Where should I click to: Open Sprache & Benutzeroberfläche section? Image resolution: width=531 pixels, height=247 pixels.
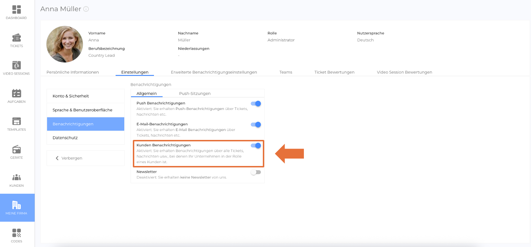[82, 110]
